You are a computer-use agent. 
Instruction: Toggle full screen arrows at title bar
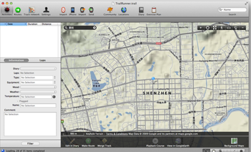coord(246,3)
